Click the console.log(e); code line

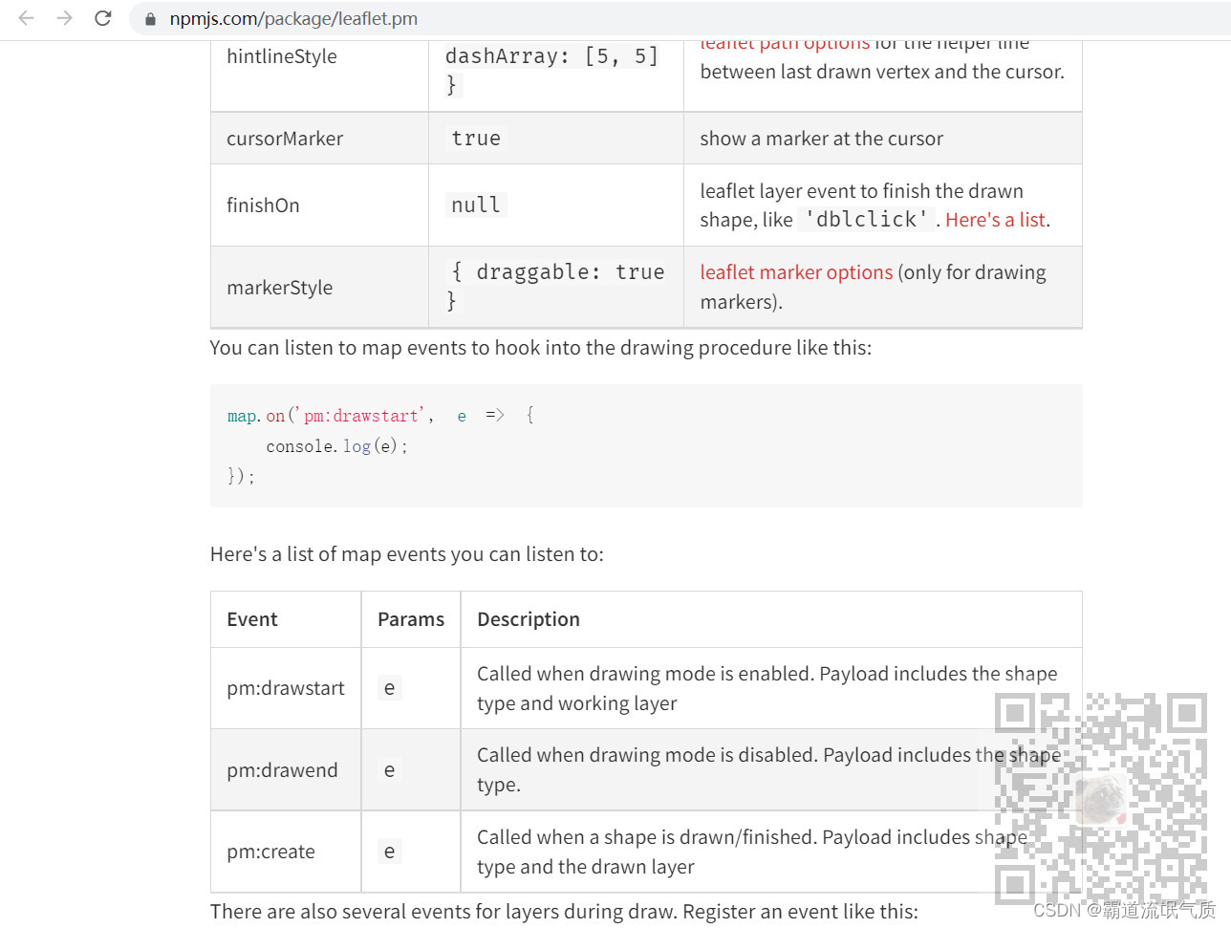tap(336, 446)
